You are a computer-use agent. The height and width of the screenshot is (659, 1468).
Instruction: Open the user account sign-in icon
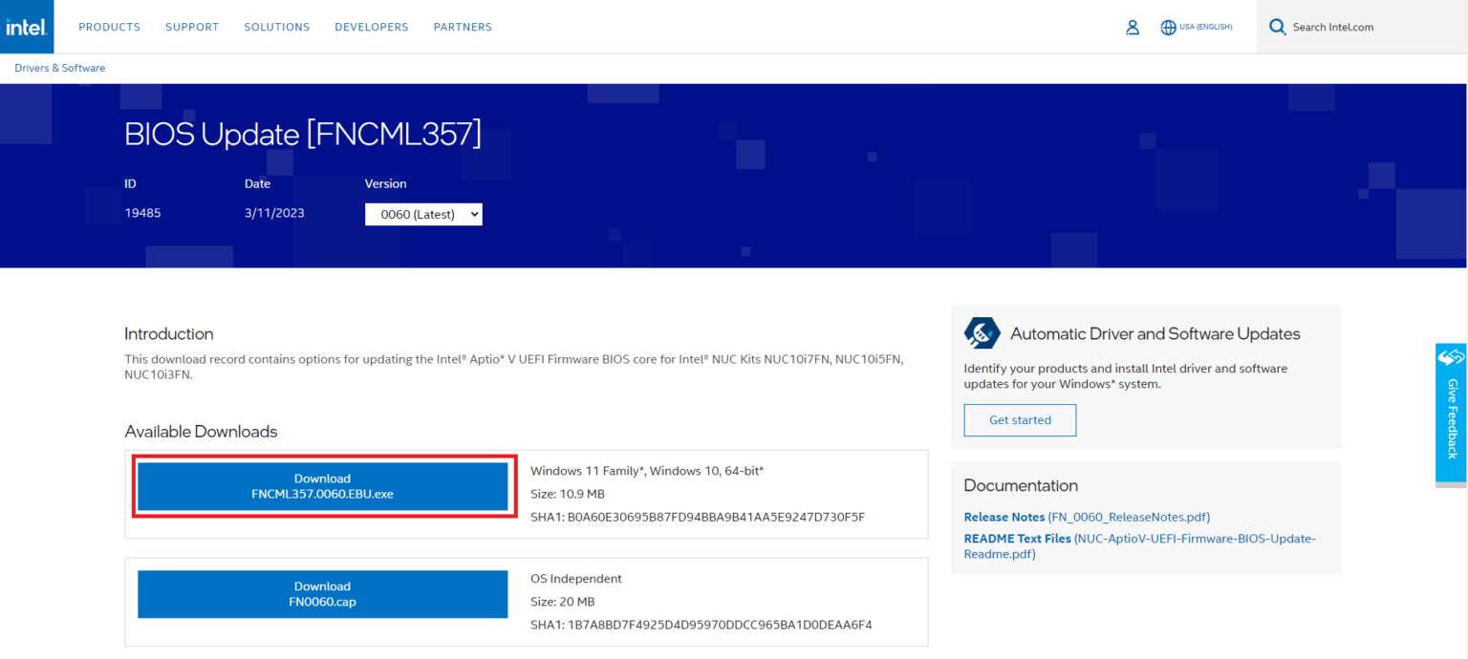pyautogui.click(x=1133, y=28)
